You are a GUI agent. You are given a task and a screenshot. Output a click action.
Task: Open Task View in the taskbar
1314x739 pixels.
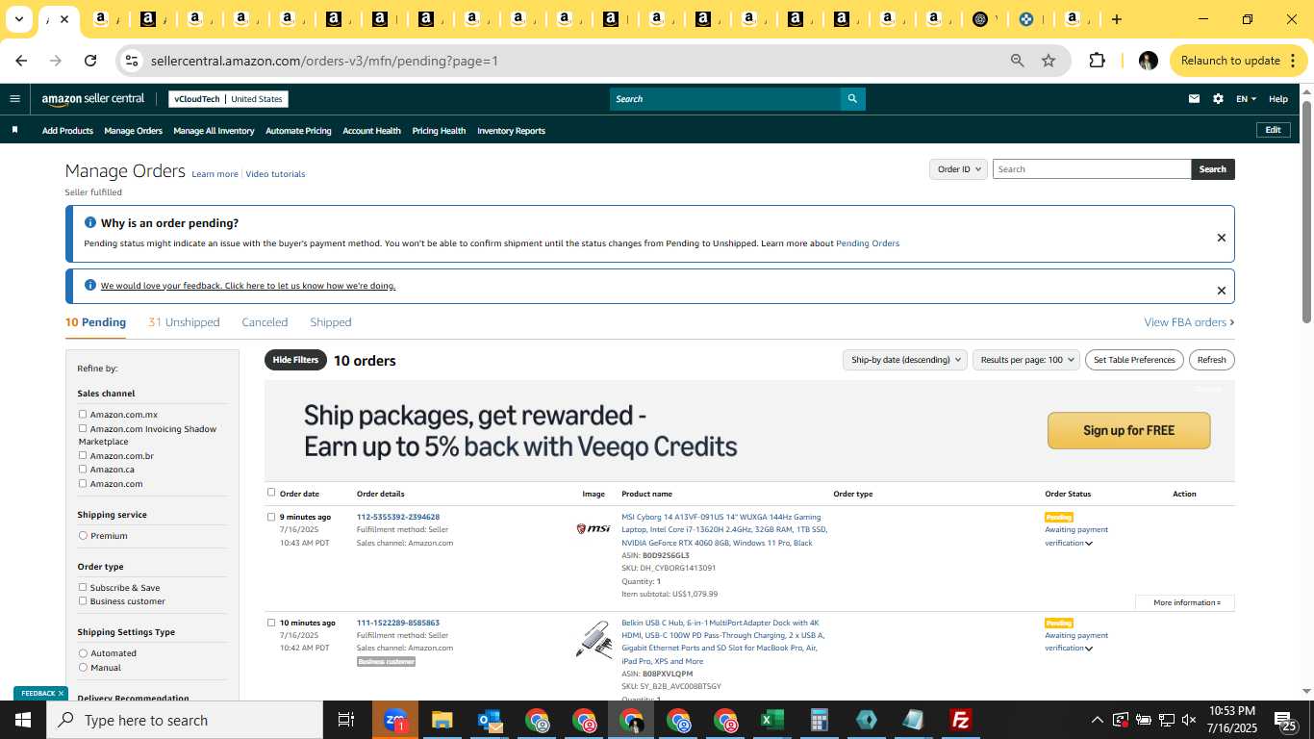pyautogui.click(x=346, y=720)
